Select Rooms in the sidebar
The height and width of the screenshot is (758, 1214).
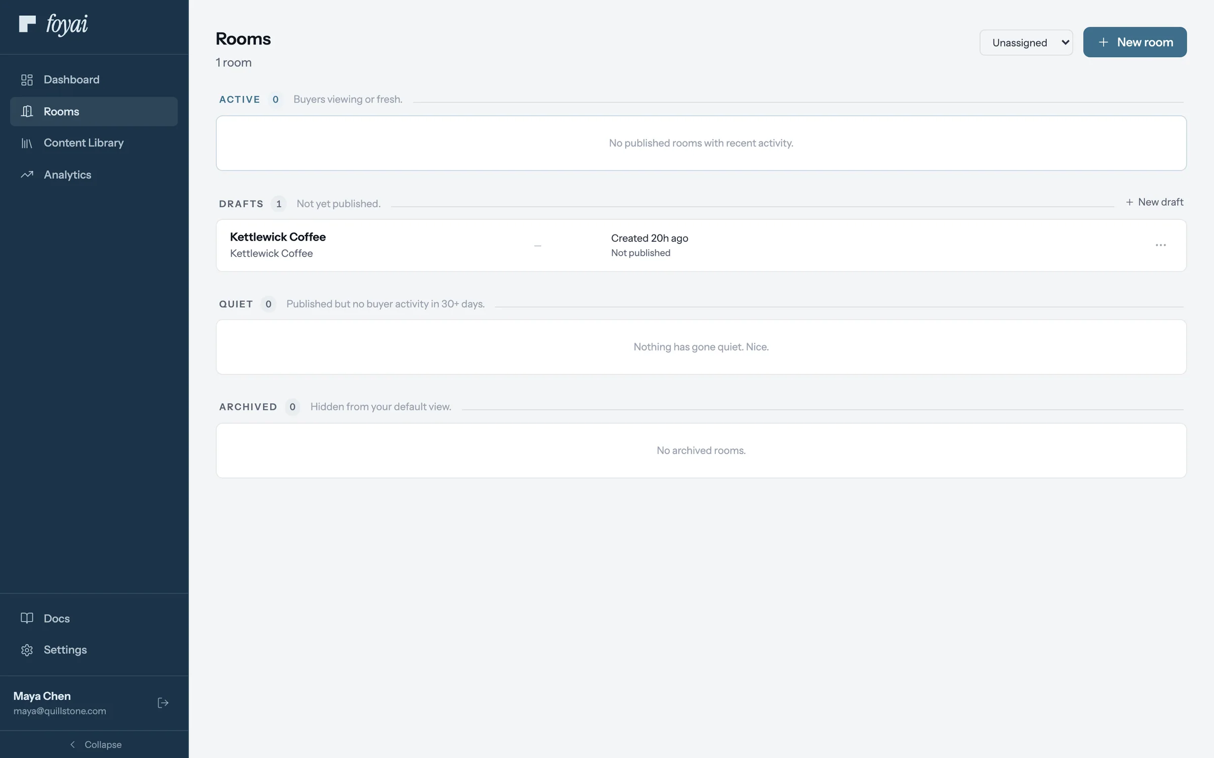[x=94, y=111]
